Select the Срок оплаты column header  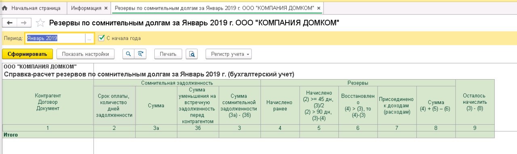(114, 105)
